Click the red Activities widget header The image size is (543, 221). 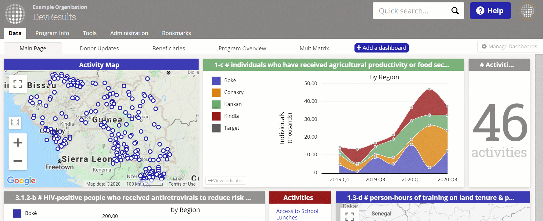(x=300, y=197)
